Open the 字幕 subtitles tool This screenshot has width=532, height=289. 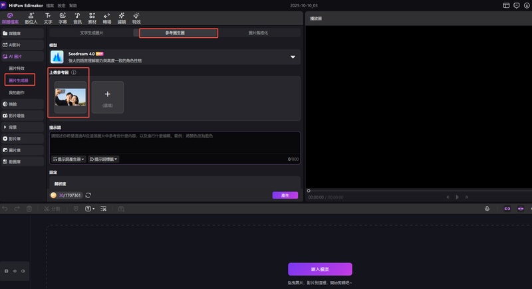[x=63, y=17]
